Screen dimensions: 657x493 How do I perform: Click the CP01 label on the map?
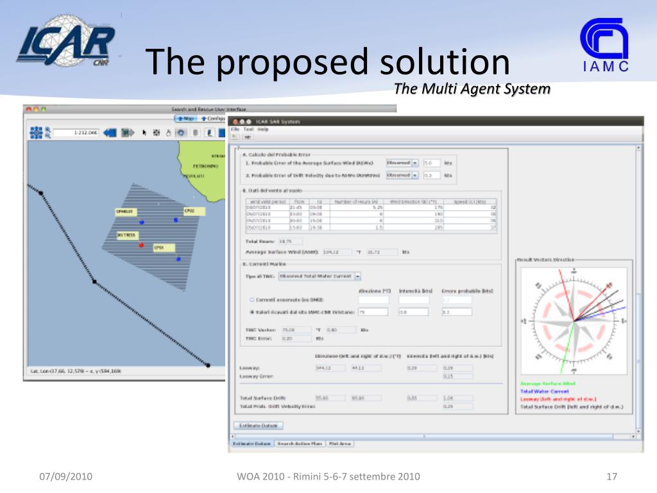click(164, 247)
